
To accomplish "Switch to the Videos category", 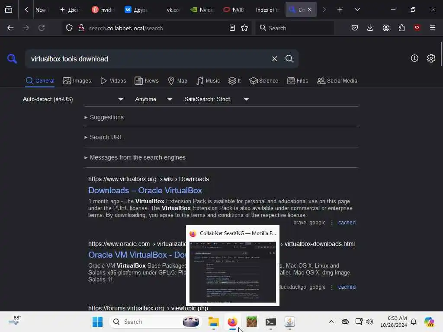I will (x=113, y=81).
